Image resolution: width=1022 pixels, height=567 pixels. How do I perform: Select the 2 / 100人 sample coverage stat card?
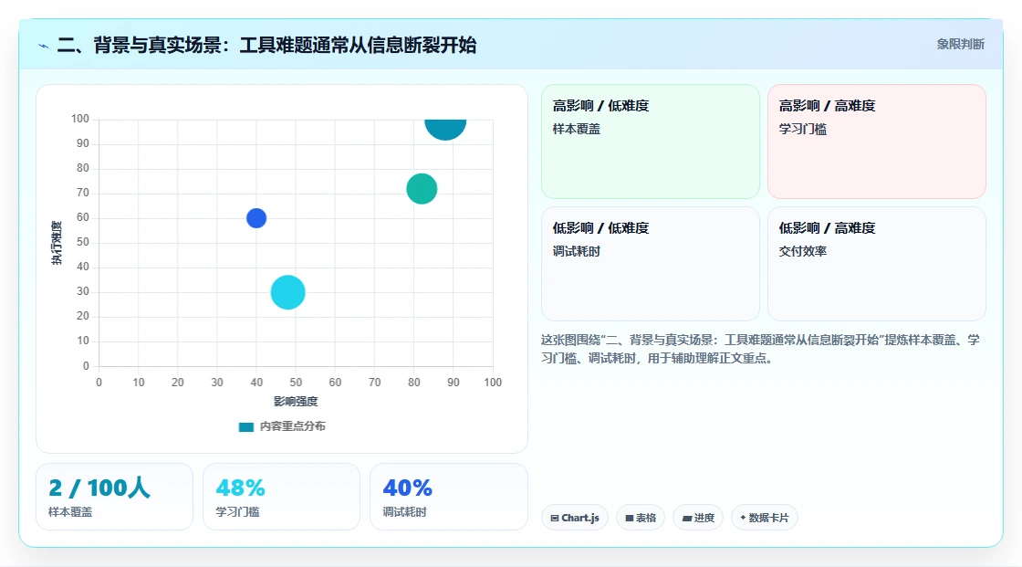[x=115, y=497]
